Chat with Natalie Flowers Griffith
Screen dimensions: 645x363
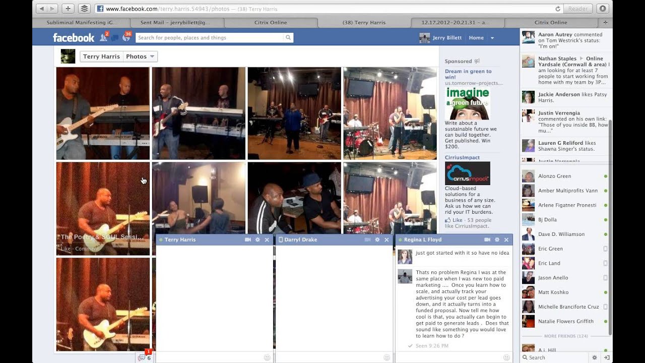pyautogui.click(x=565, y=321)
